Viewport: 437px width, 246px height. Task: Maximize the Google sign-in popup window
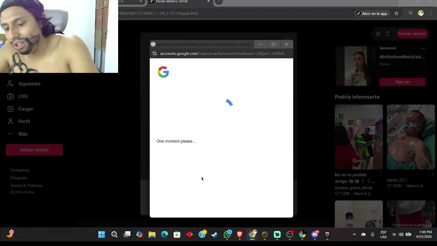pyautogui.click(x=273, y=44)
